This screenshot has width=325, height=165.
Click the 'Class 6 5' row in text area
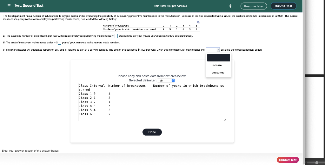coord(95,114)
